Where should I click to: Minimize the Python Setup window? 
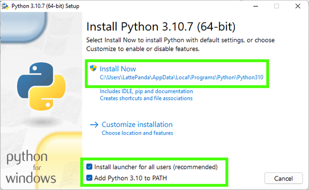tap(256, 6)
